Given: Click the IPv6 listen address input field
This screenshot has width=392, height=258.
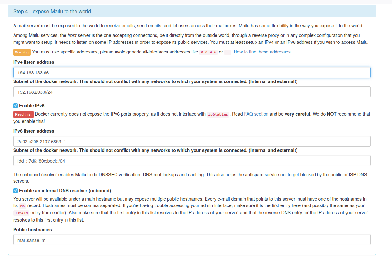Looking at the screenshot, I should click(192, 141).
